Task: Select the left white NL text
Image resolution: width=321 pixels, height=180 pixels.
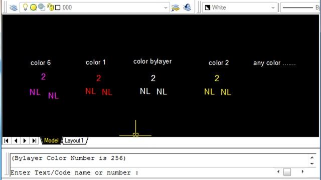Action: click(x=145, y=91)
